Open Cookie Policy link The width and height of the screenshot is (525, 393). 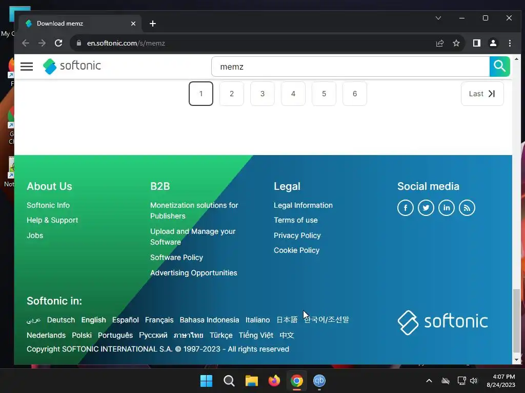coord(296,250)
